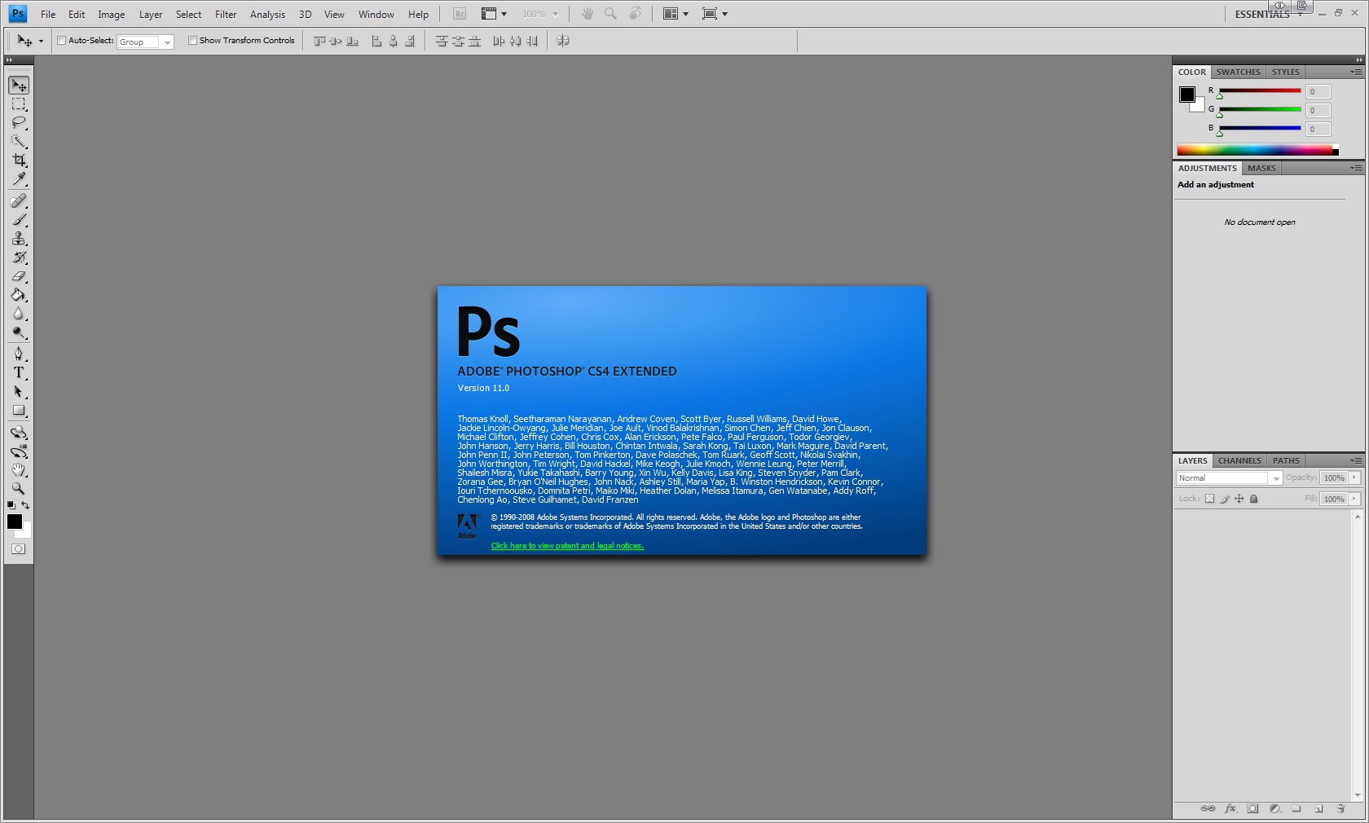1369x823 pixels.
Task: Open the Screen Mode dropdown
Action: [715, 14]
